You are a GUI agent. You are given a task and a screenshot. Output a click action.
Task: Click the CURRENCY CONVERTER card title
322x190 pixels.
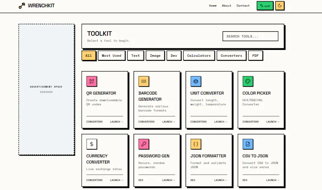coord(98,159)
